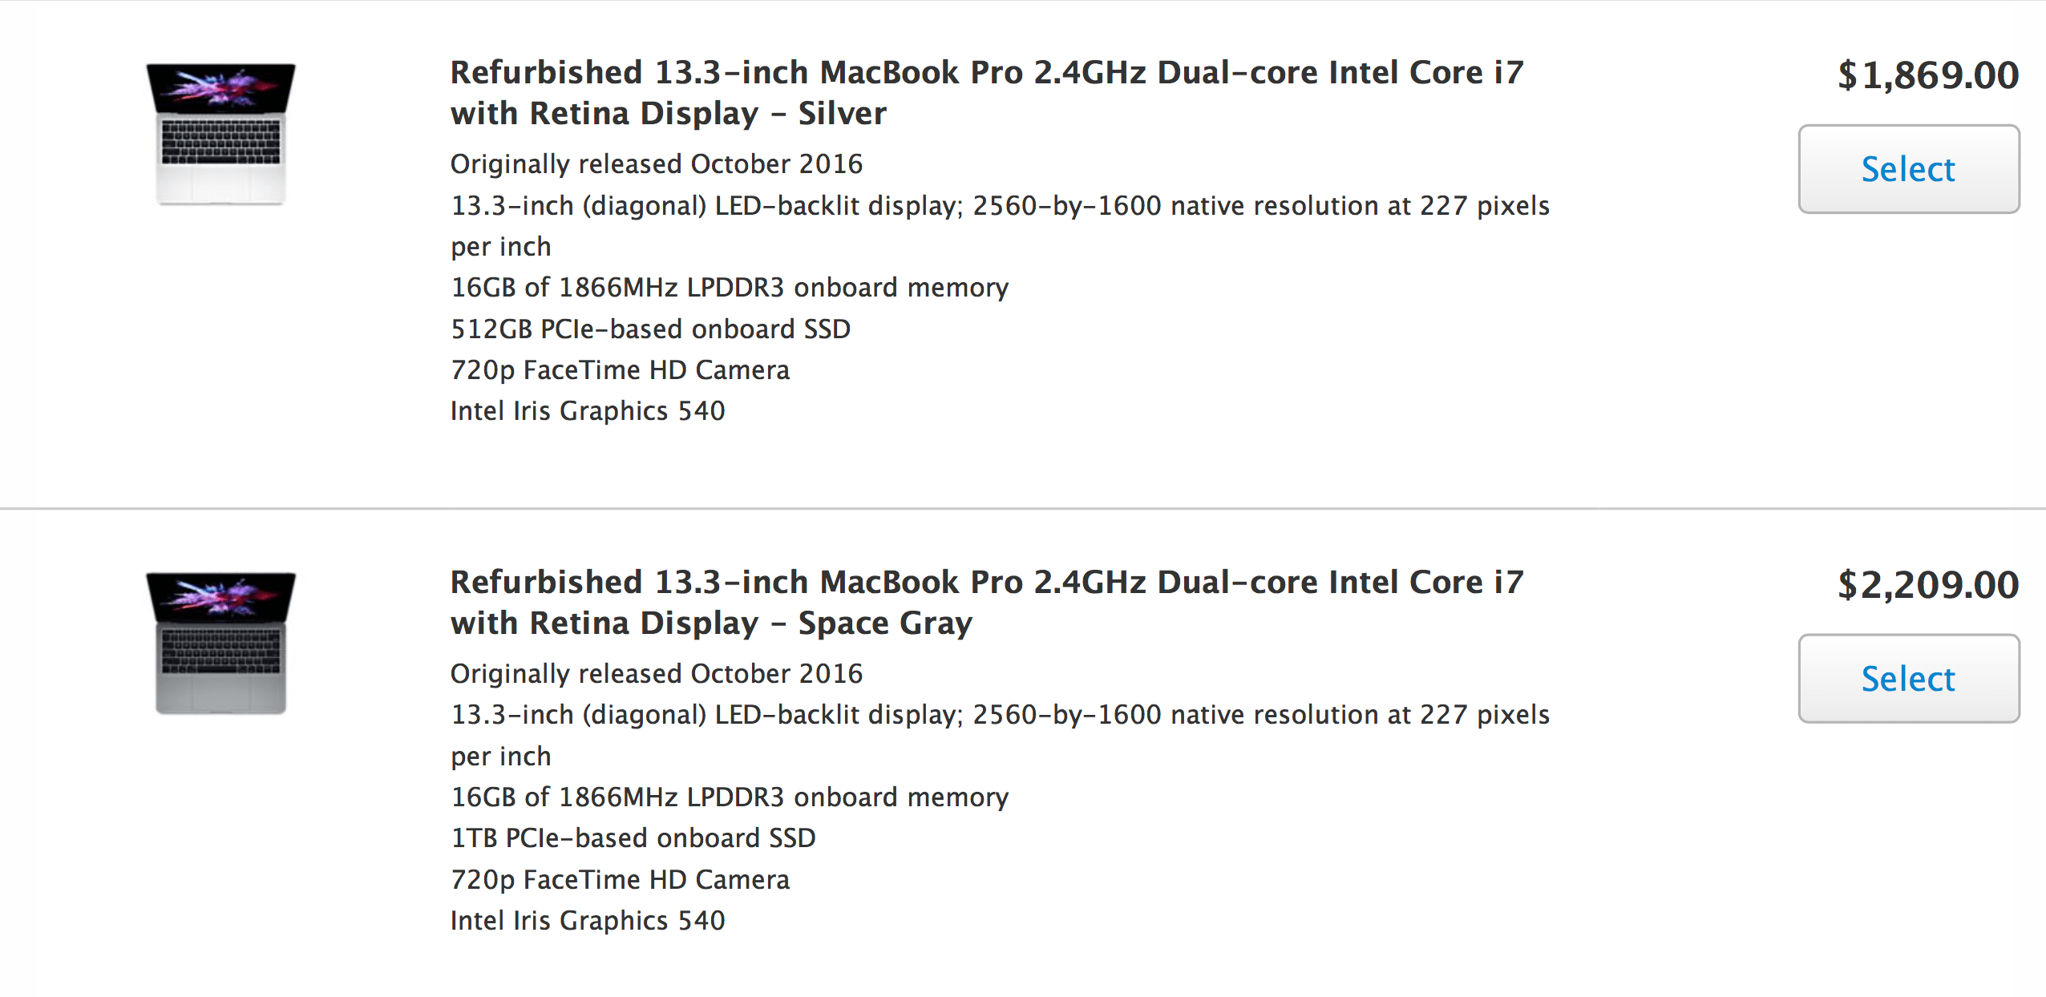Click the Space Gray model's LED-backlit display description
2046x997 pixels.
[999, 715]
